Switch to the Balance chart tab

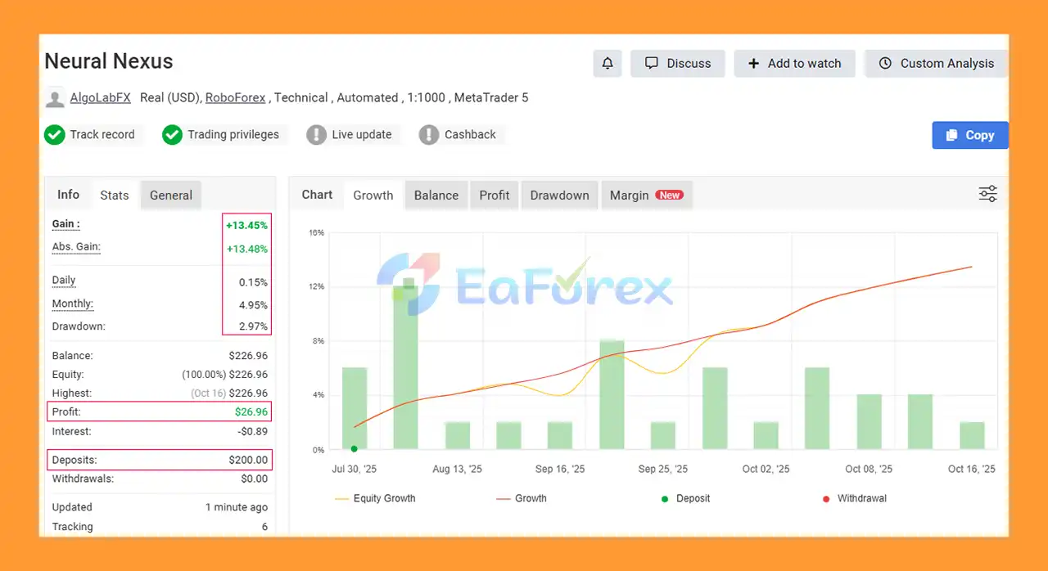[x=436, y=196]
